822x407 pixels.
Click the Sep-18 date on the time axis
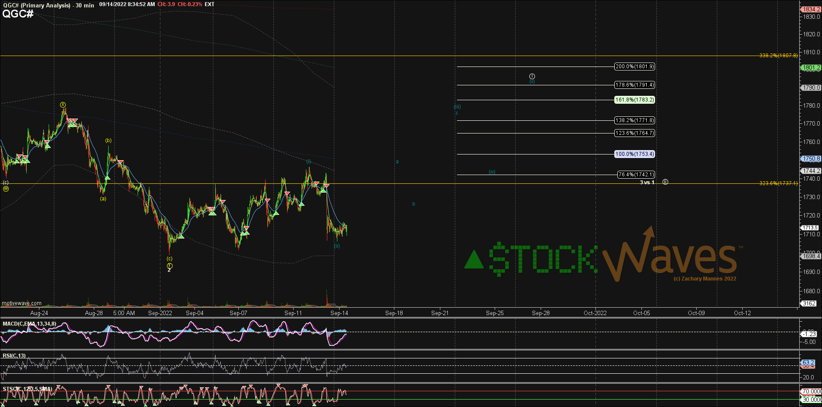pos(394,313)
